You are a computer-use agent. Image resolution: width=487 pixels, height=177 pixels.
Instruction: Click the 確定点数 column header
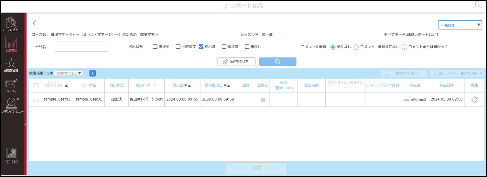point(311,85)
